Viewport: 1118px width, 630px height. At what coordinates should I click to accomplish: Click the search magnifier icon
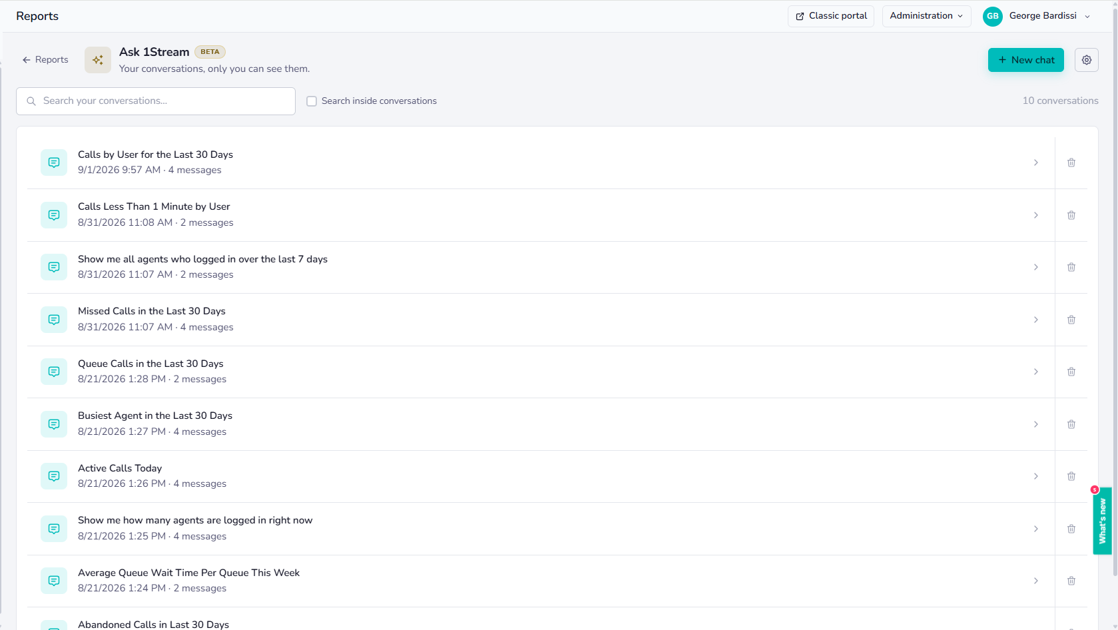tap(31, 101)
